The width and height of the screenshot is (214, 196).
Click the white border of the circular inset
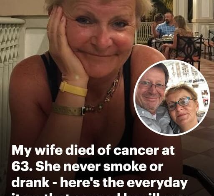click(x=172, y=60)
